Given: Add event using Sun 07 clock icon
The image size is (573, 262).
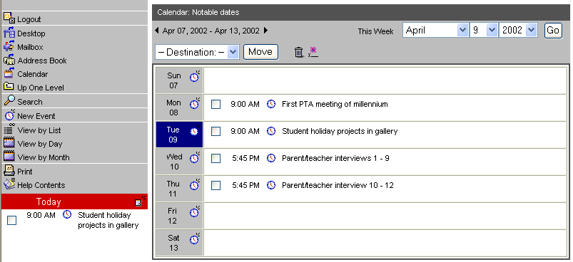Looking at the screenshot, I should pyautogui.click(x=195, y=77).
